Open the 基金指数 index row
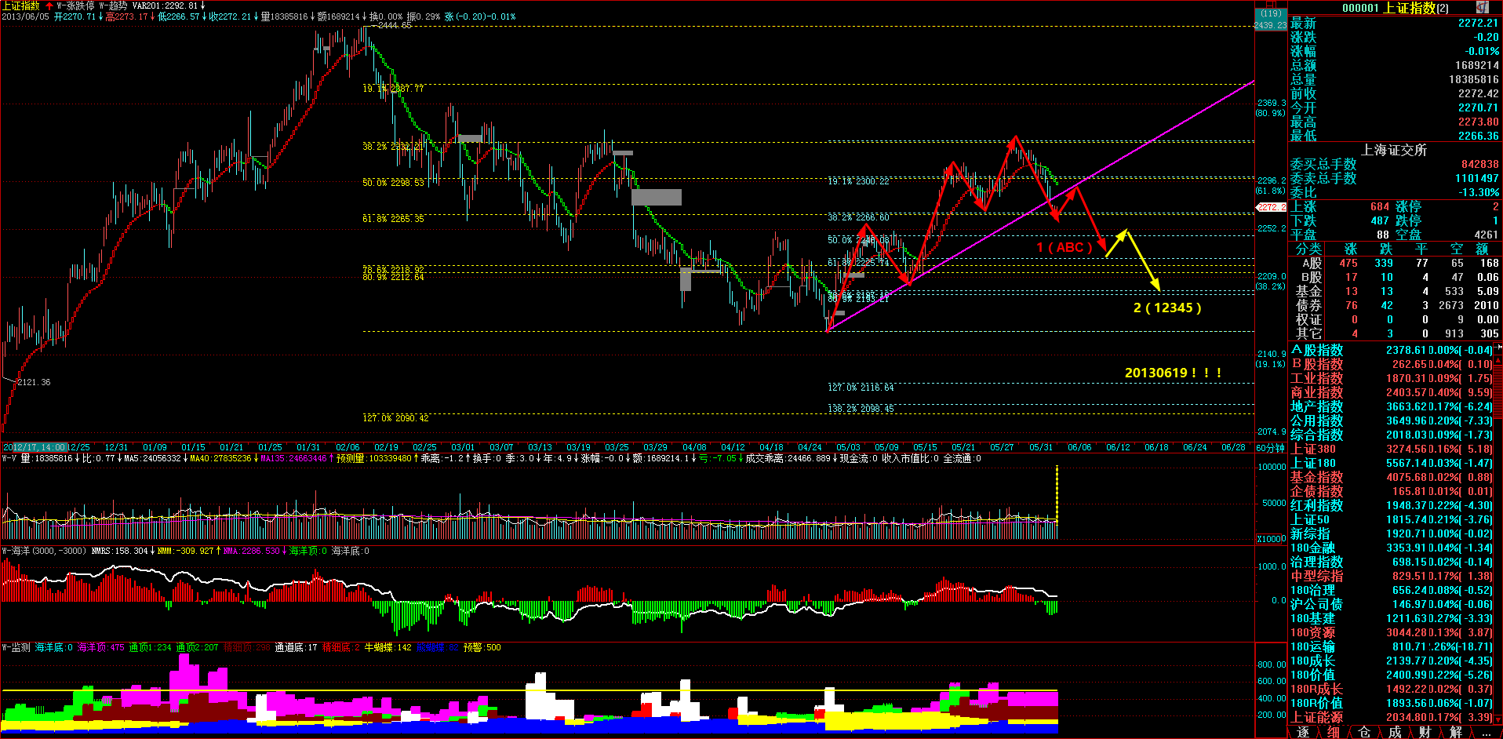 coord(1316,477)
